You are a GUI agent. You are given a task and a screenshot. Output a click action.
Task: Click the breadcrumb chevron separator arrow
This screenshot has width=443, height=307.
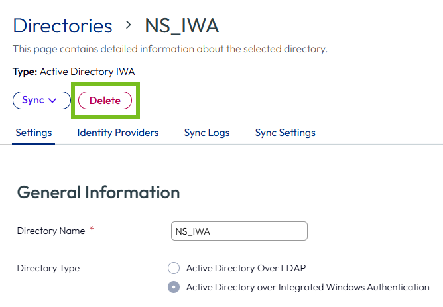click(x=129, y=25)
